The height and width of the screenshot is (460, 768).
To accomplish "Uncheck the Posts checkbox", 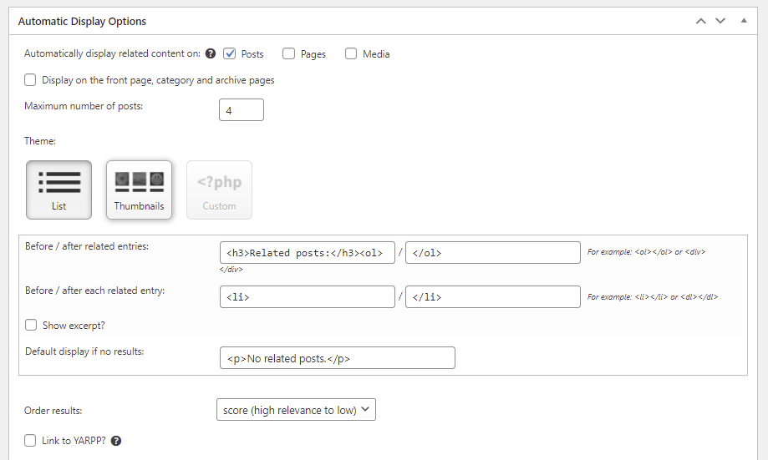I will tap(230, 53).
